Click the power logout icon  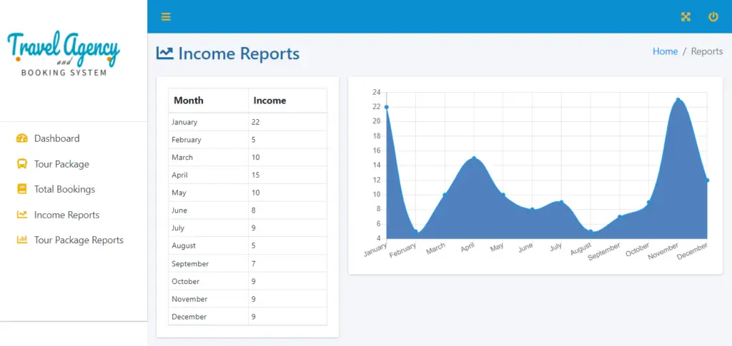713,17
